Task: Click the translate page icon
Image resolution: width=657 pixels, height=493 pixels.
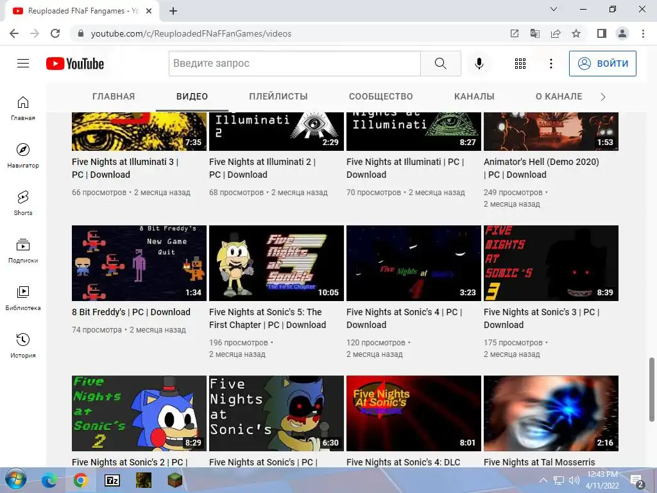Action: pos(535,33)
